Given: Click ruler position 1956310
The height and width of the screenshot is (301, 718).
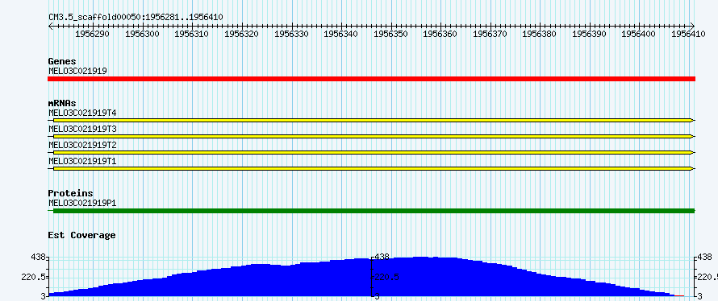Looking at the screenshot, I should [x=191, y=34].
